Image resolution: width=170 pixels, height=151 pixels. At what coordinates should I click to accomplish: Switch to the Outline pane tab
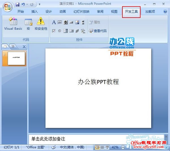coord(13,47)
